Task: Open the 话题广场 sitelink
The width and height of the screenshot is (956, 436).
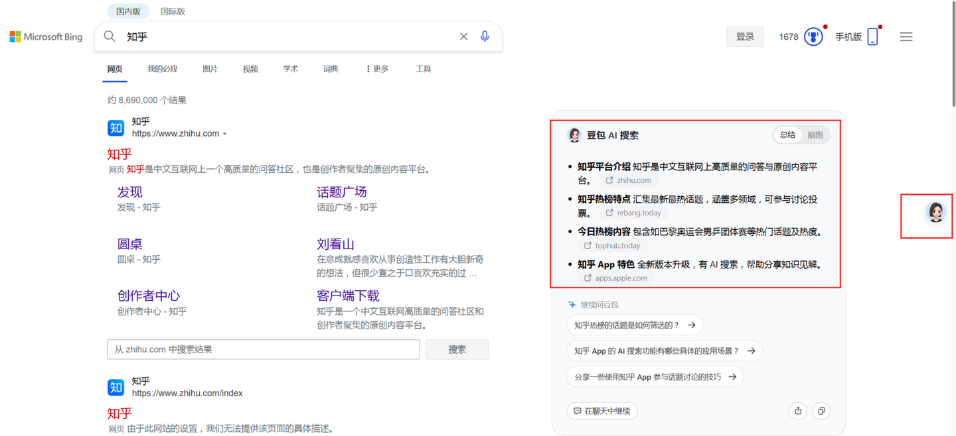Action: [x=342, y=192]
